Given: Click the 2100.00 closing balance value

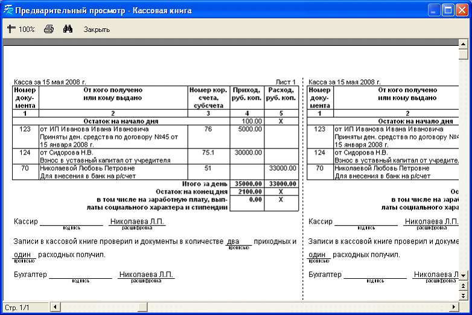Looking at the screenshot, I should 250,192.
